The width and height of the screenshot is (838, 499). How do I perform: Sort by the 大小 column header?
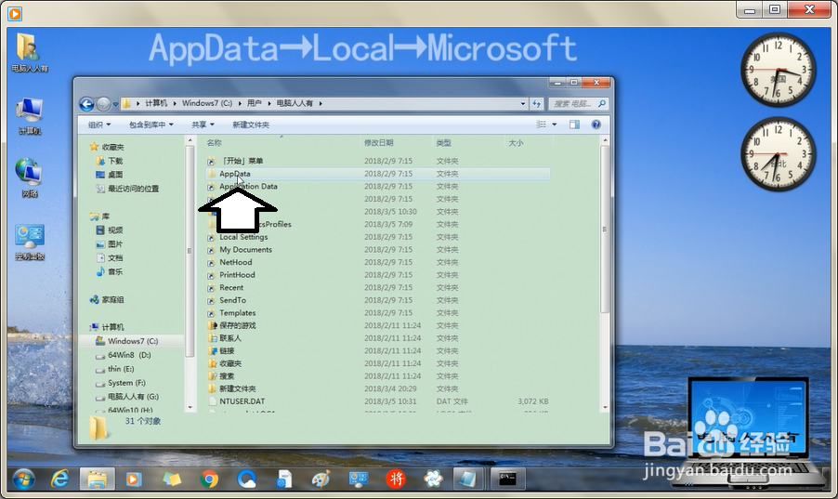pyautogui.click(x=516, y=143)
